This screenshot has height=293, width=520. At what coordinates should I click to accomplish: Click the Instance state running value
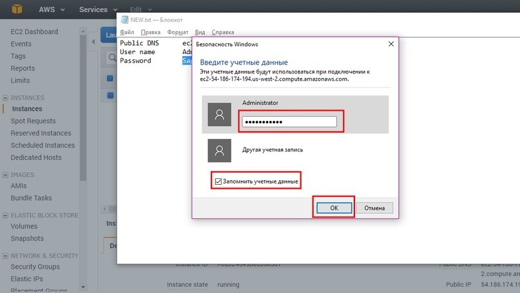coord(228,285)
